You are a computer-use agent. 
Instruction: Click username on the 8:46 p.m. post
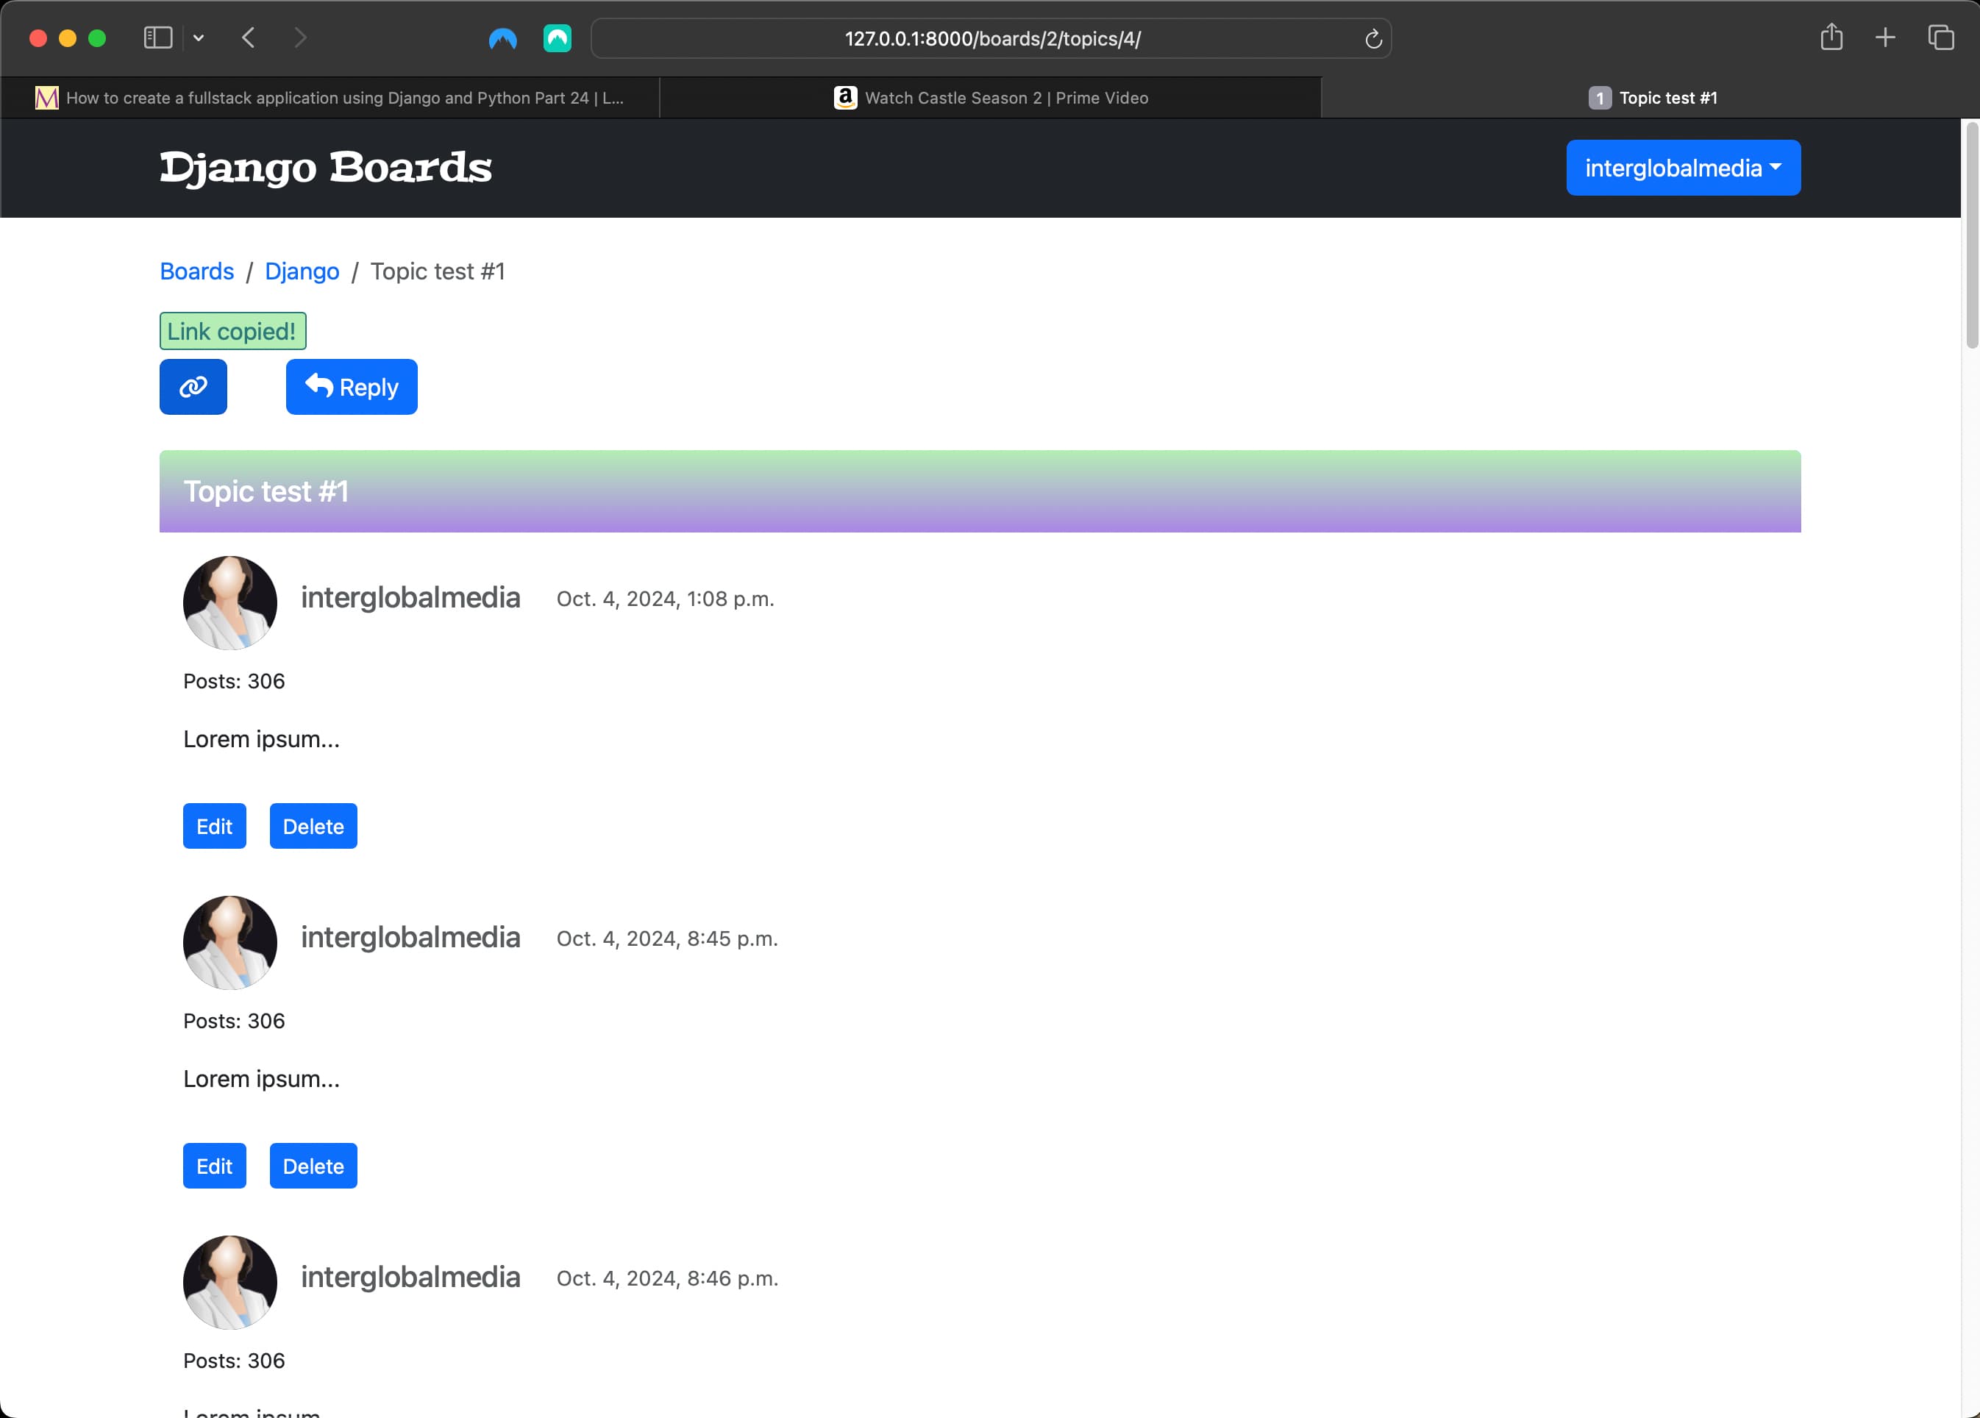(410, 1278)
